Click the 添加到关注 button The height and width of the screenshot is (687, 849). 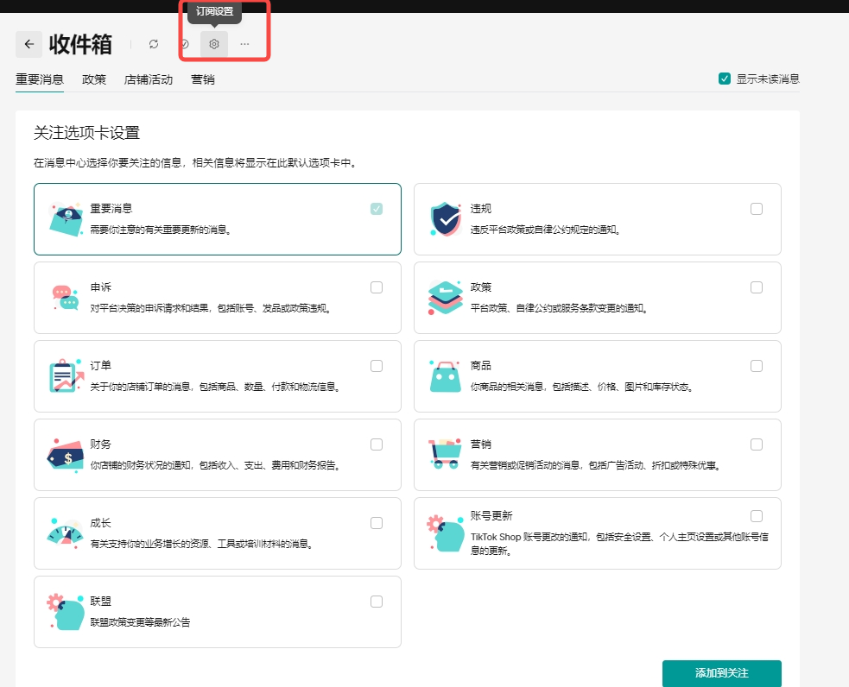(x=721, y=673)
